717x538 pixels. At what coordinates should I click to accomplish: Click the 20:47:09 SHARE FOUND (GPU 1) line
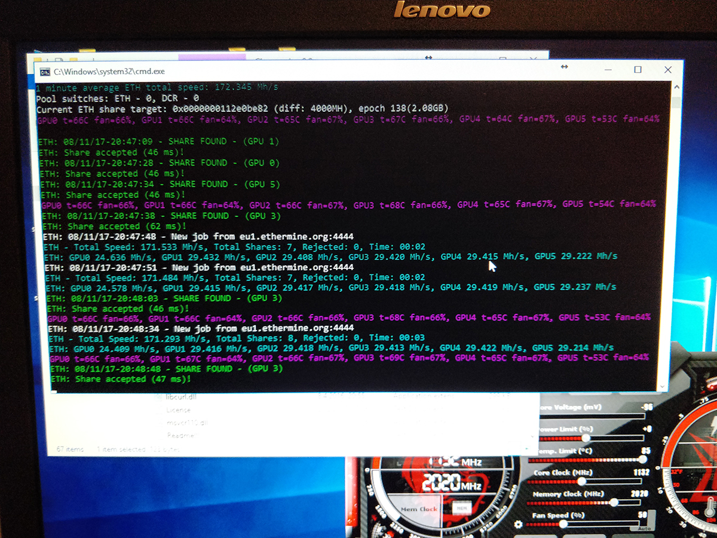[x=158, y=141]
